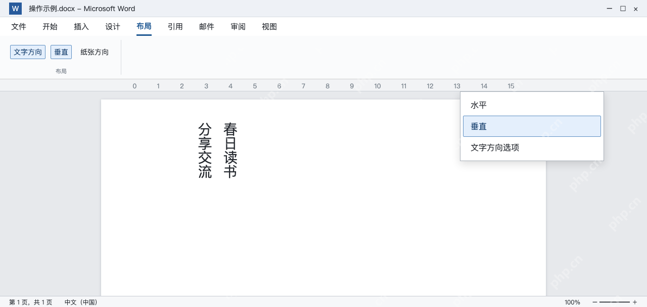Viewport: 647px width, 307px height.
Task: Click the zoom out minus button
Action: click(x=595, y=302)
